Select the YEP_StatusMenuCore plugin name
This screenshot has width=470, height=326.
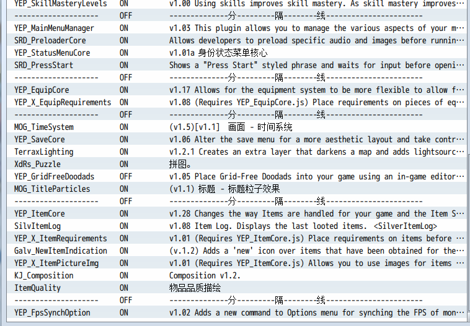click(52, 53)
